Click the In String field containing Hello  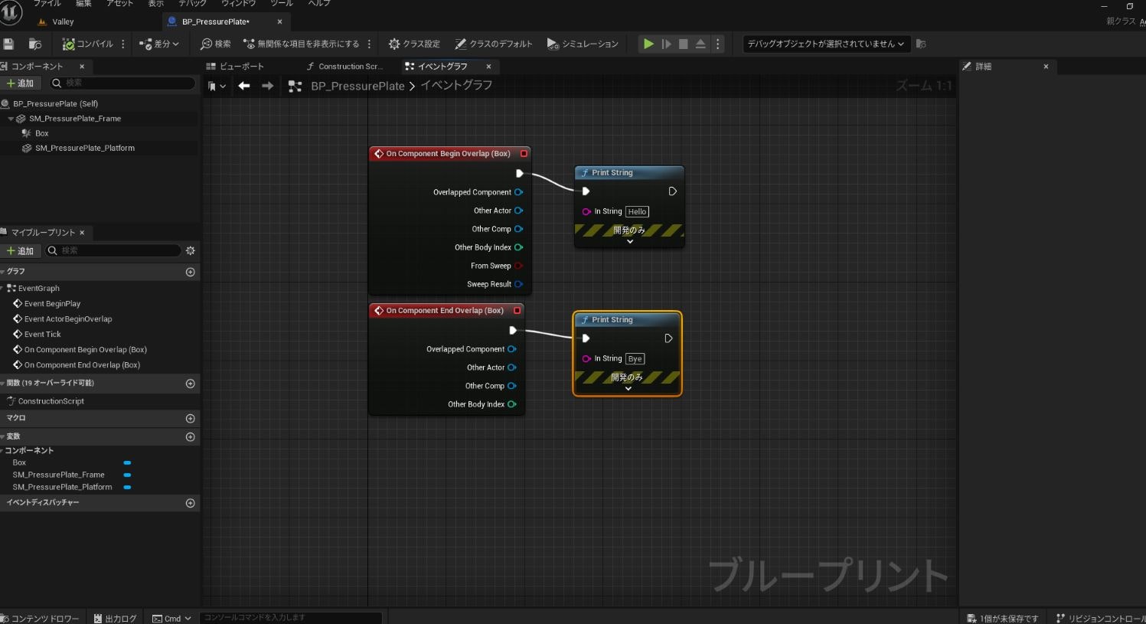(638, 212)
